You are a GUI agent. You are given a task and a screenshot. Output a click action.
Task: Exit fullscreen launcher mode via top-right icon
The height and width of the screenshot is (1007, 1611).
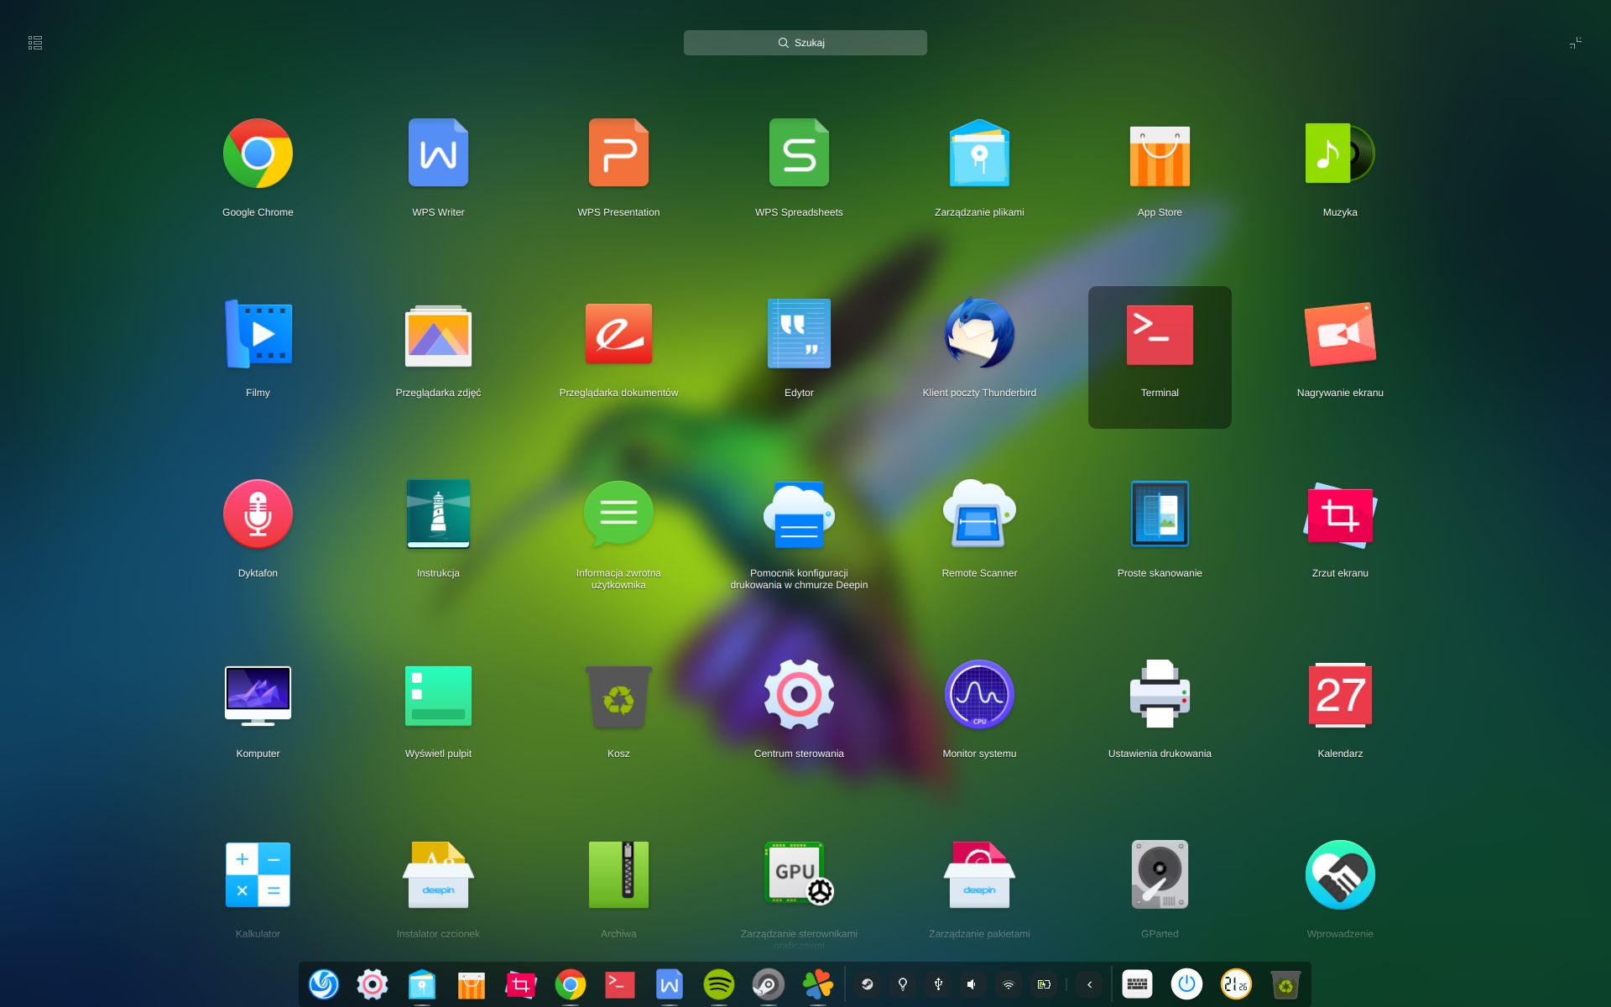[1576, 42]
